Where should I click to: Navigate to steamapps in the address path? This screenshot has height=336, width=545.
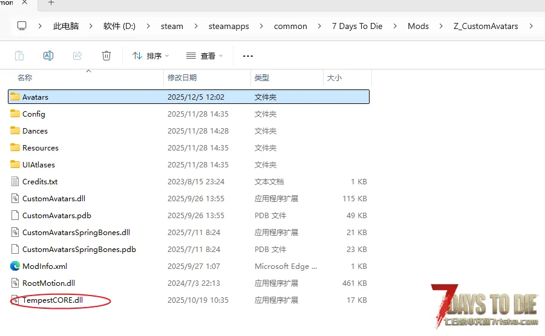(229, 26)
